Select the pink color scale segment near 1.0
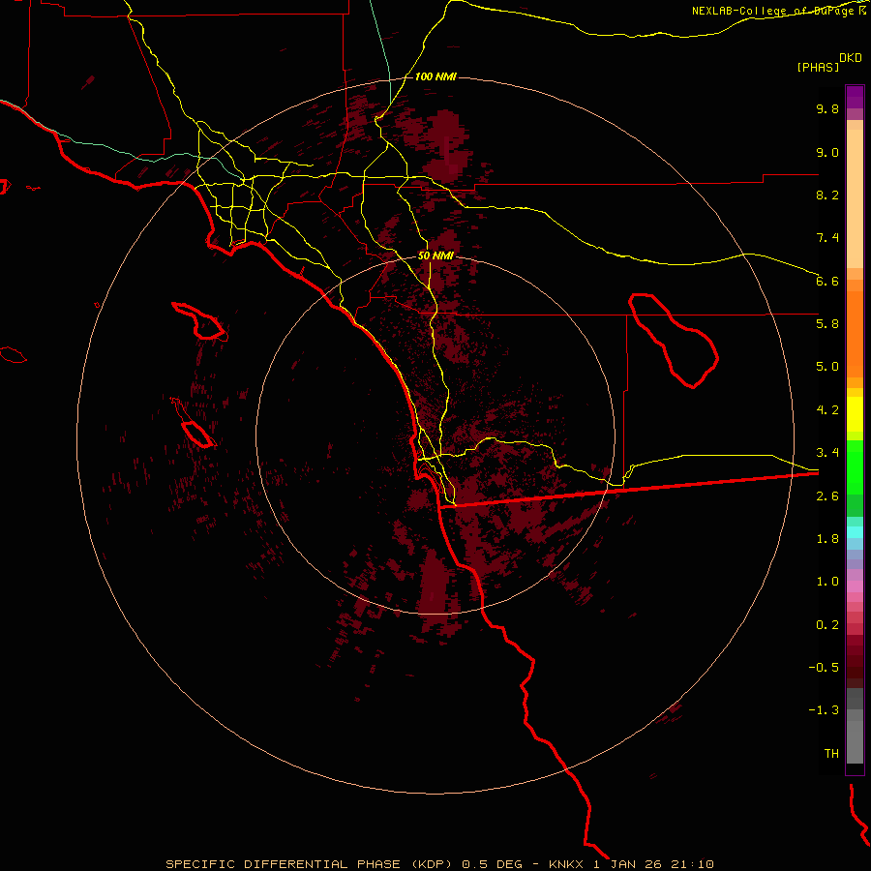The width and height of the screenshot is (871, 871). pos(855,586)
